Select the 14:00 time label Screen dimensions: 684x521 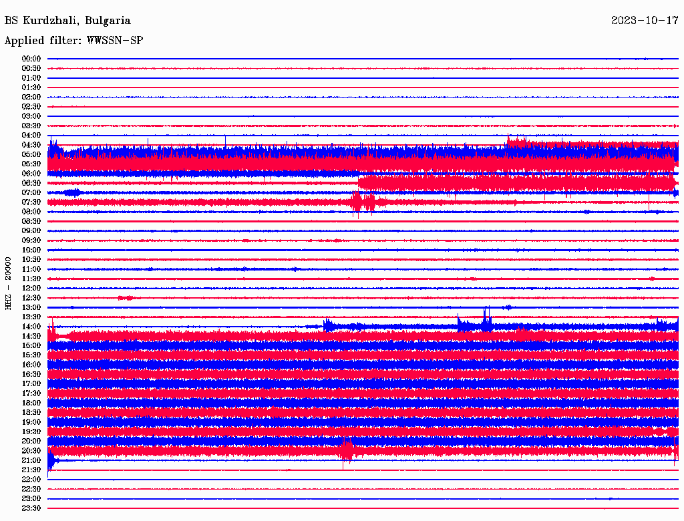pos(31,327)
